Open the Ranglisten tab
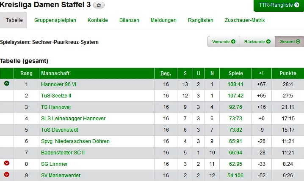This screenshot has height=181, width=304. (x=201, y=20)
